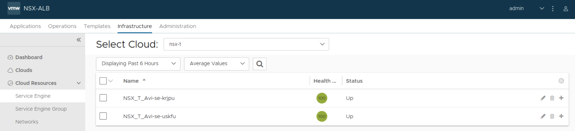Open table column settings gear
575x131 pixels.
coord(561,81)
